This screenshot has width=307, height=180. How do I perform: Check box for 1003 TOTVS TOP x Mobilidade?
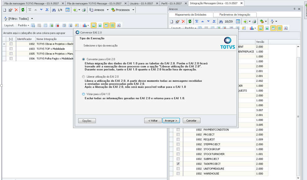click(11, 49)
